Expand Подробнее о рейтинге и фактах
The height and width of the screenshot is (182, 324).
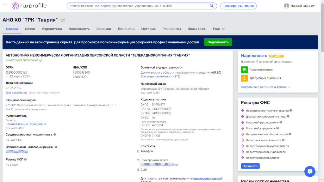tap(265, 87)
